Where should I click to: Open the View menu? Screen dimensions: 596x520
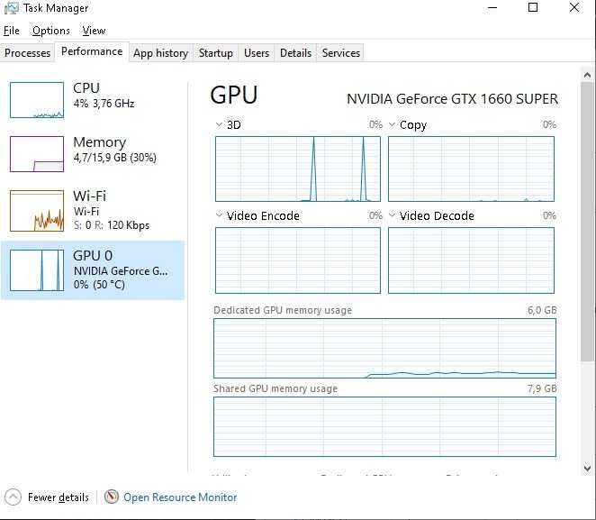[x=94, y=31]
